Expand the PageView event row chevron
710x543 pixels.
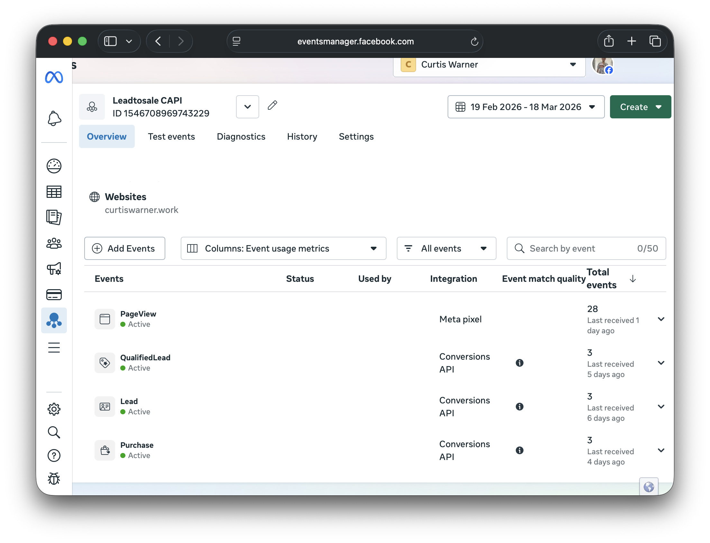point(661,319)
